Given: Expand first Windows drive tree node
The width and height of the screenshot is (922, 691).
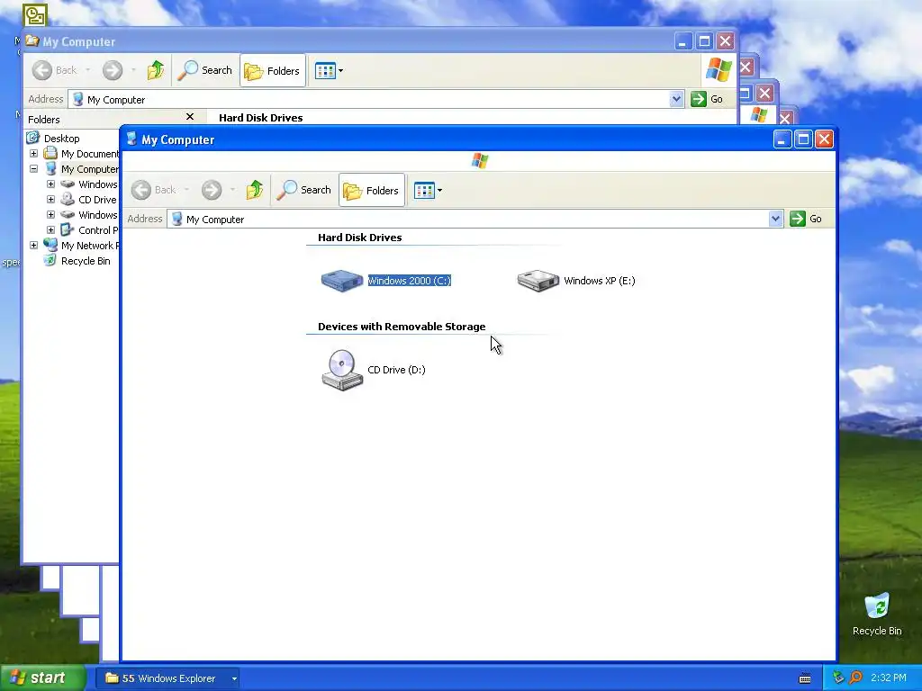Looking at the screenshot, I should (x=50, y=184).
